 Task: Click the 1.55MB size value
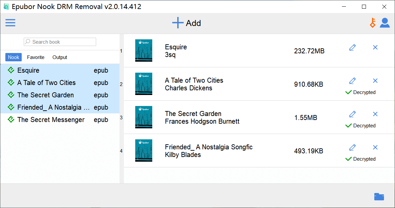point(306,118)
